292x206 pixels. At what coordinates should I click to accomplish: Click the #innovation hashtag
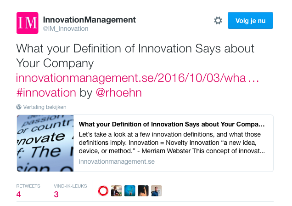46,92
